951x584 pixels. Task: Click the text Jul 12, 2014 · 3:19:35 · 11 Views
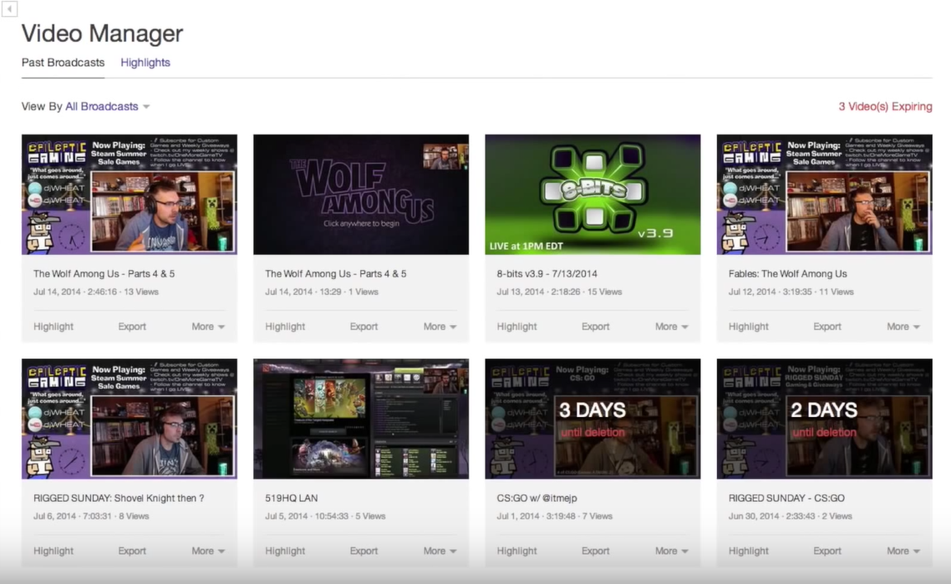pyautogui.click(x=791, y=292)
